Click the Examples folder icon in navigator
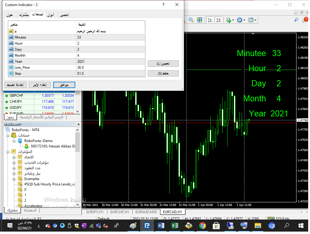Screen dimensions: 310x234 (20, 179)
